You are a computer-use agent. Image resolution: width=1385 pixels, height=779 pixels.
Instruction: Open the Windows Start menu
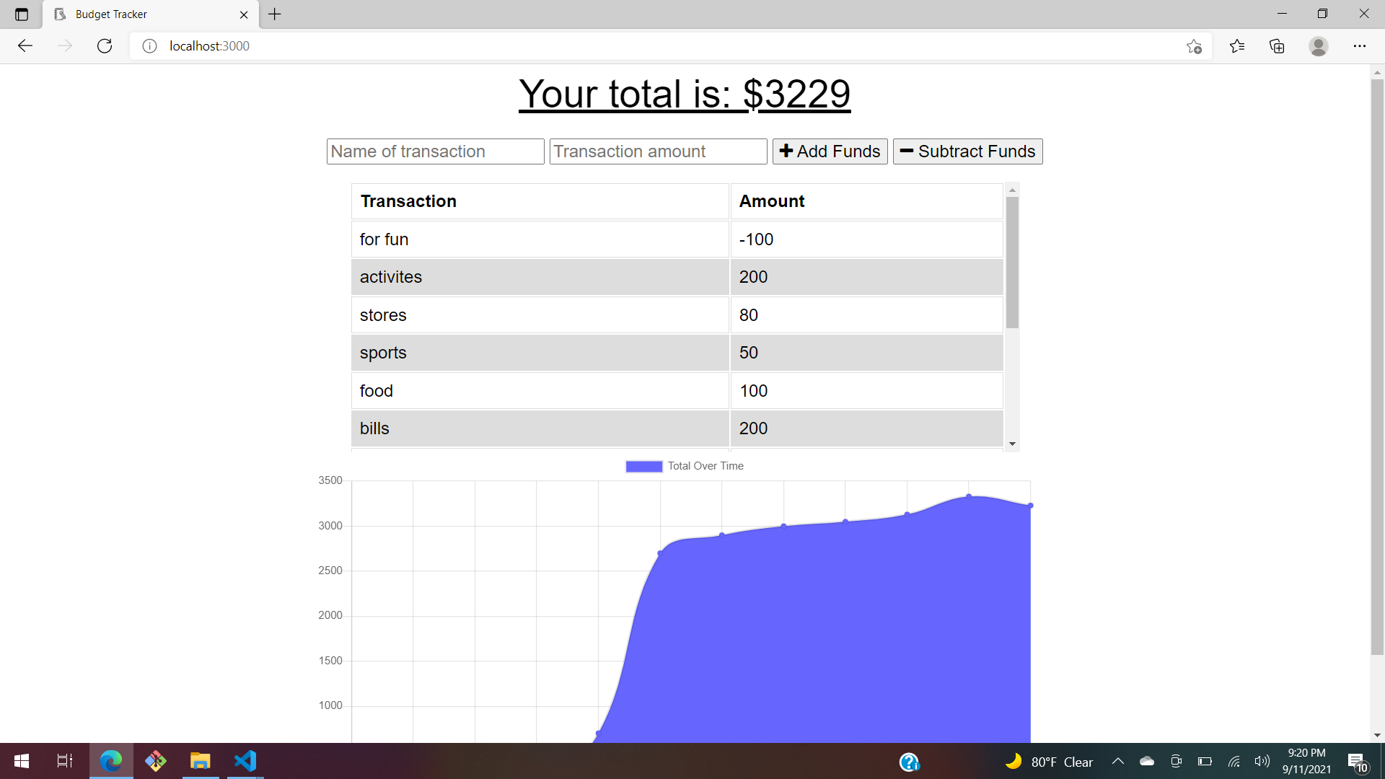click(x=21, y=761)
